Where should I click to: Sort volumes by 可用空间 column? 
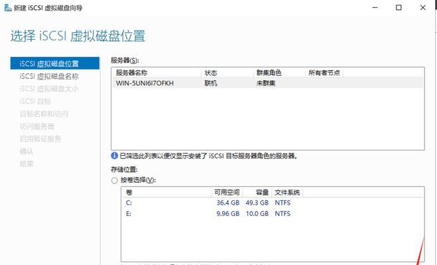click(227, 192)
